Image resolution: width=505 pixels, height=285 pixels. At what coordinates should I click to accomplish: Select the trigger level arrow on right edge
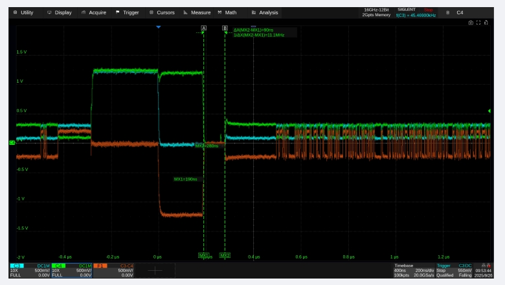click(489, 111)
